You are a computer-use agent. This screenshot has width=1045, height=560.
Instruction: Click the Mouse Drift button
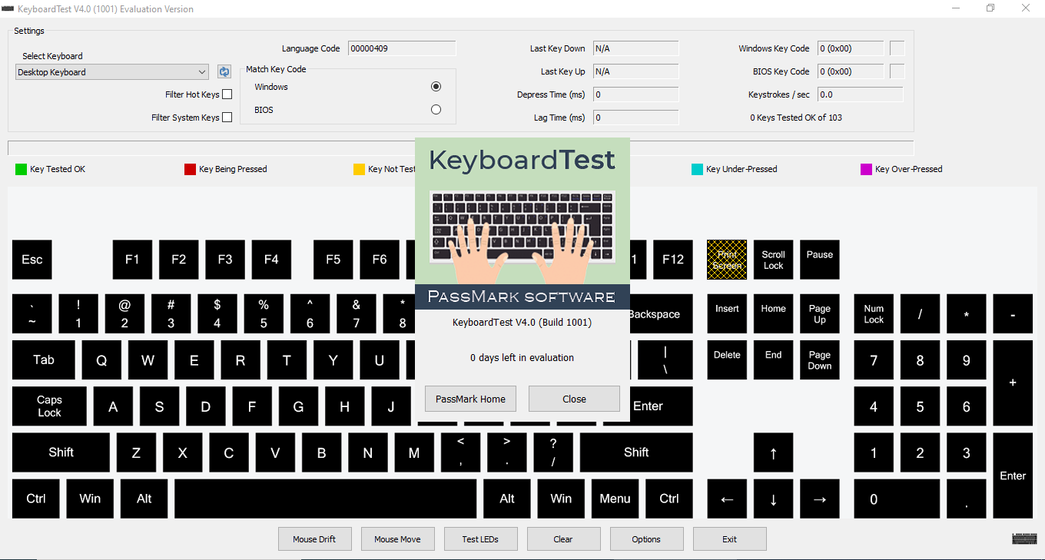(314, 539)
